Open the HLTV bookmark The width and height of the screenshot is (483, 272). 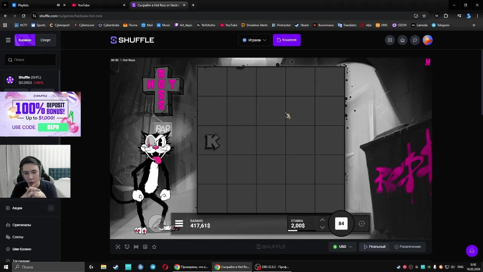pyautogui.click(x=21, y=25)
